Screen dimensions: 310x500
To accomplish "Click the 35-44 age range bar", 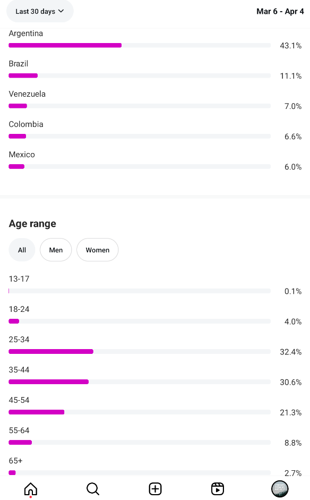I will click(x=140, y=382).
